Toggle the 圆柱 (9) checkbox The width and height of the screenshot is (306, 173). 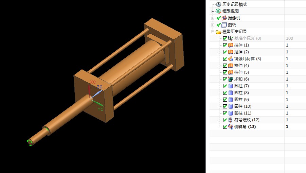[225, 100]
